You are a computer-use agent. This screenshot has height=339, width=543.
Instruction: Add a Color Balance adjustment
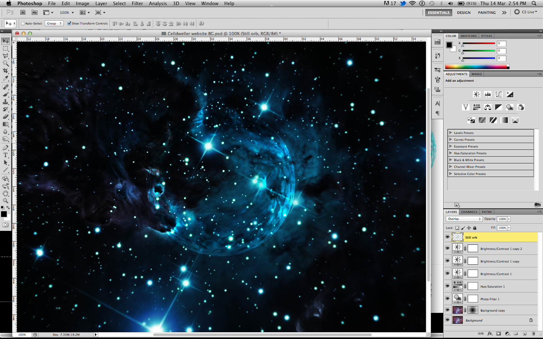click(x=488, y=107)
